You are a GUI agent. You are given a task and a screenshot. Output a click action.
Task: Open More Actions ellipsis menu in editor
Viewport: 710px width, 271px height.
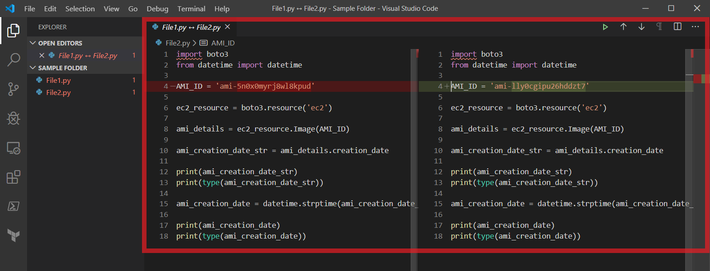pos(695,27)
